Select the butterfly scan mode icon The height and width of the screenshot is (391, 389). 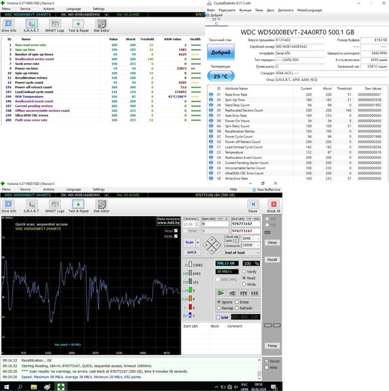click(x=254, y=293)
